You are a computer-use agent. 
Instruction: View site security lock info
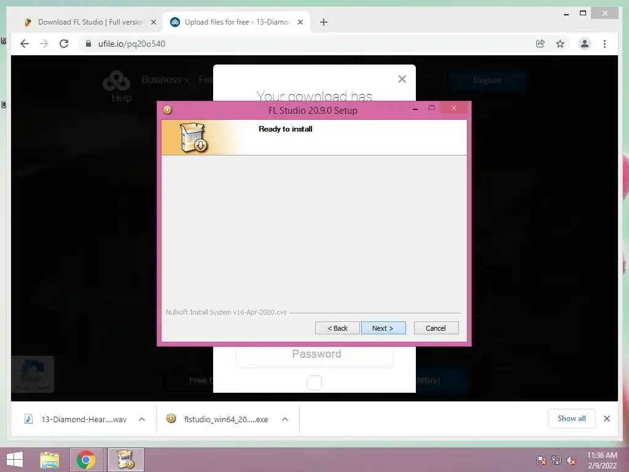[88, 44]
